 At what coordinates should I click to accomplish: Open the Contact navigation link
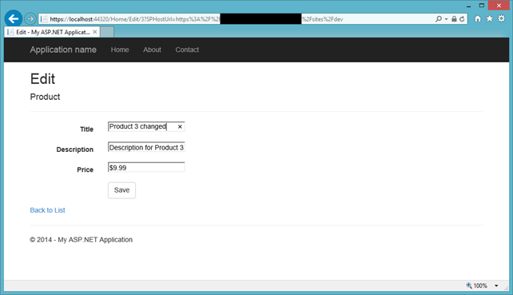coord(187,50)
